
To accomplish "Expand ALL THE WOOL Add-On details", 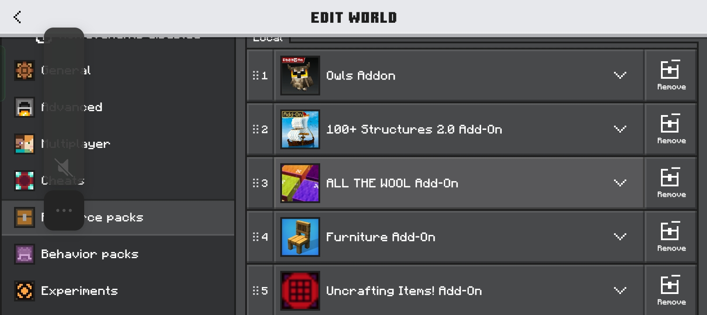I will tap(620, 183).
